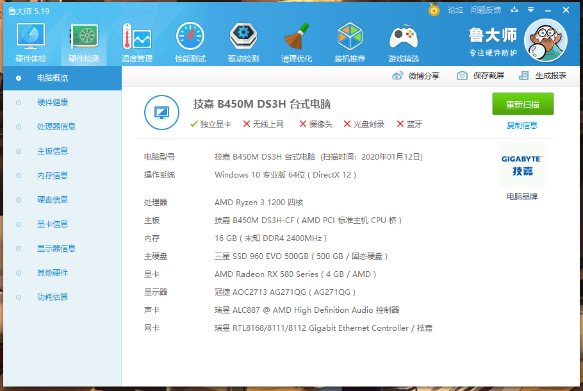Click the Weibo share icon
The height and width of the screenshot is (391, 583).
pyautogui.click(x=397, y=76)
